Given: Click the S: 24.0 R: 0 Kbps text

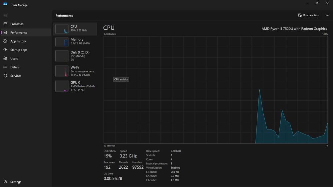Looking at the screenshot, I should click(x=80, y=75).
